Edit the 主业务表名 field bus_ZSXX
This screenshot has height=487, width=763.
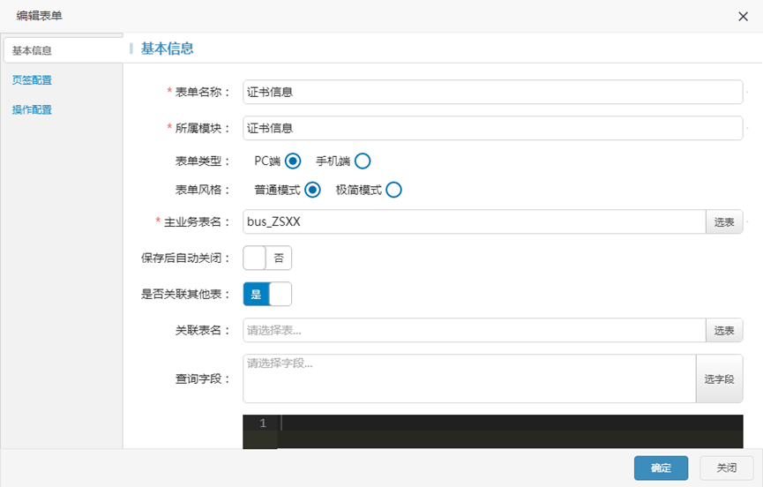(x=475, y=221)
